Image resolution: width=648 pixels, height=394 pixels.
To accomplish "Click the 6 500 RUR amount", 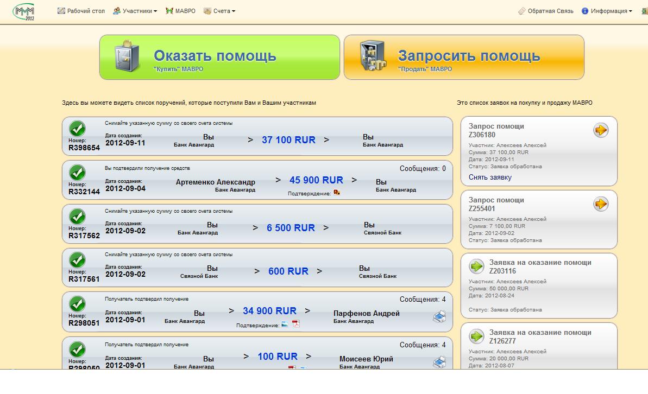I will pos(291,227).
